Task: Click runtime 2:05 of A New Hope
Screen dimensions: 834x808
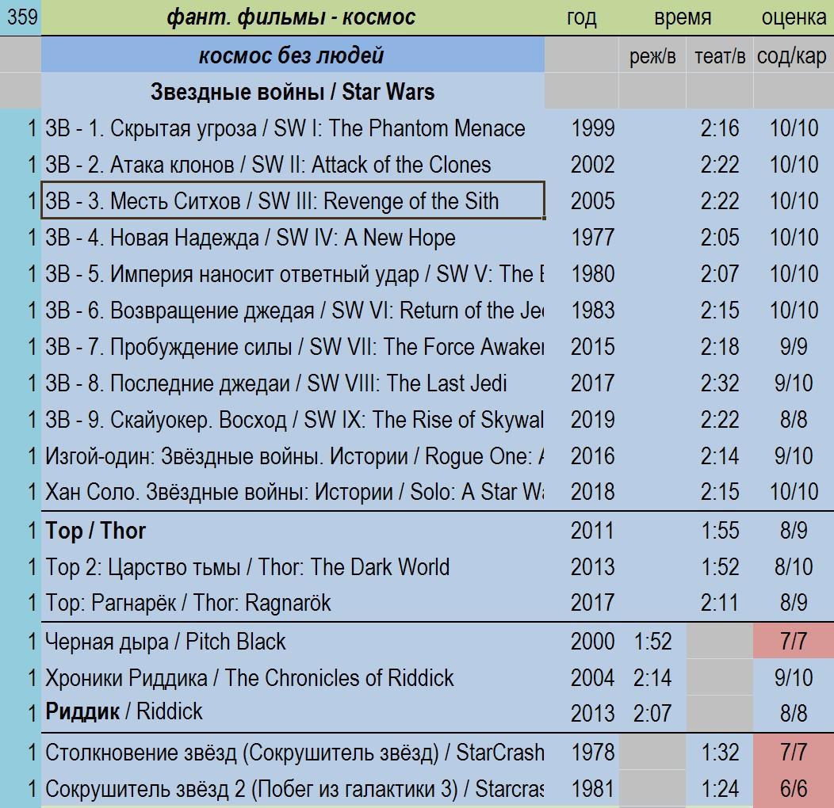Action: tap(720, 238)
